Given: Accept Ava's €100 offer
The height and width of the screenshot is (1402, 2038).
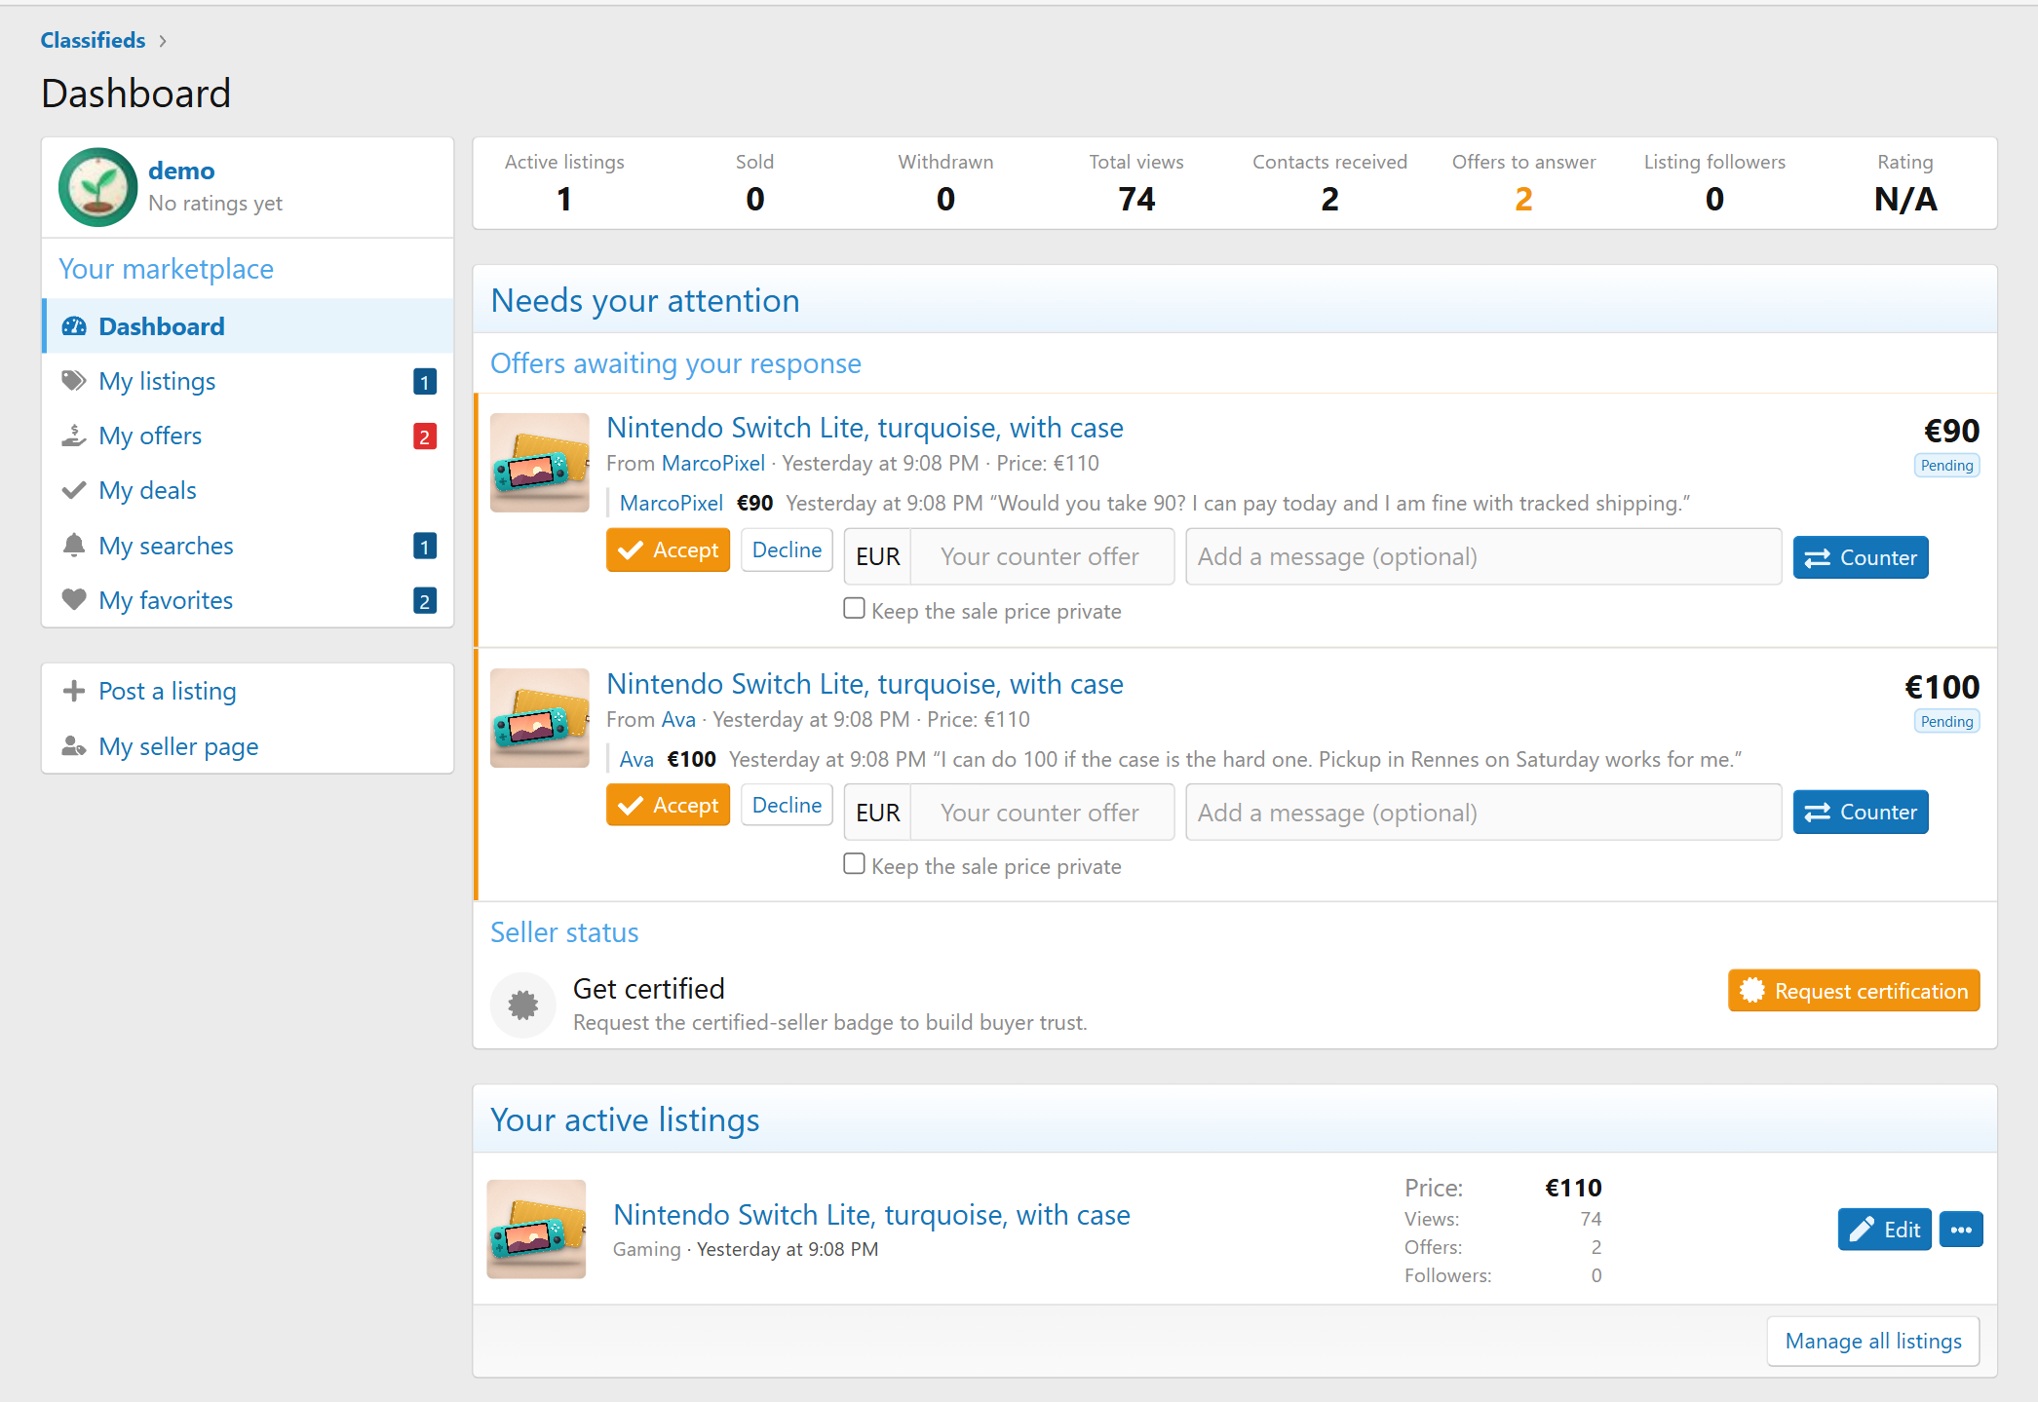Looking at the screenshot, I should 668,806.
